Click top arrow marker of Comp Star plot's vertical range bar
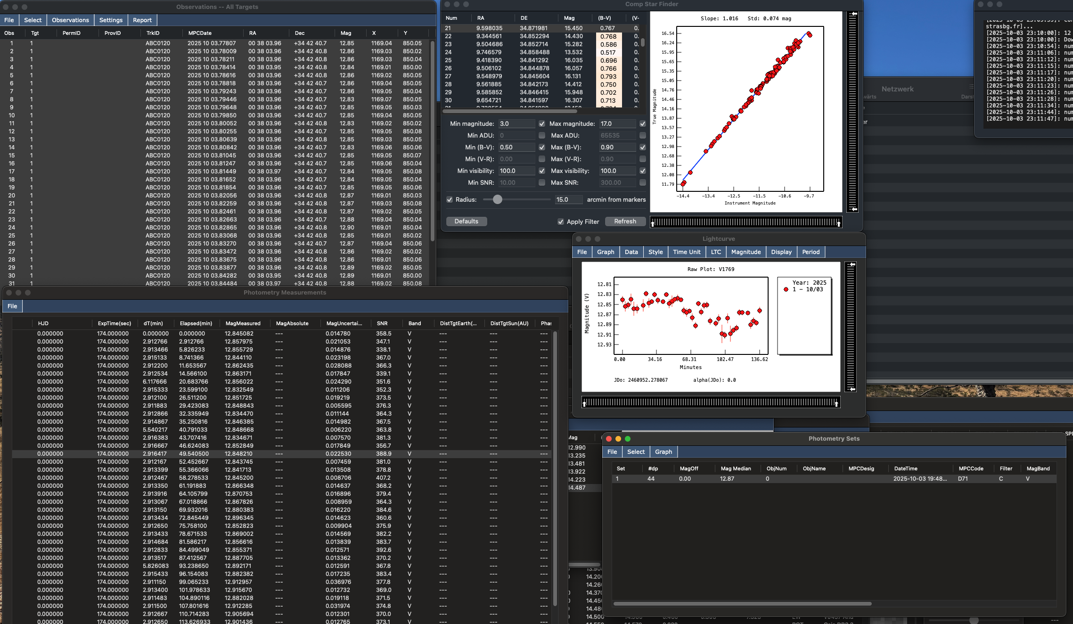This screenshot has width=1073, height=624. (x=854, y=15)
